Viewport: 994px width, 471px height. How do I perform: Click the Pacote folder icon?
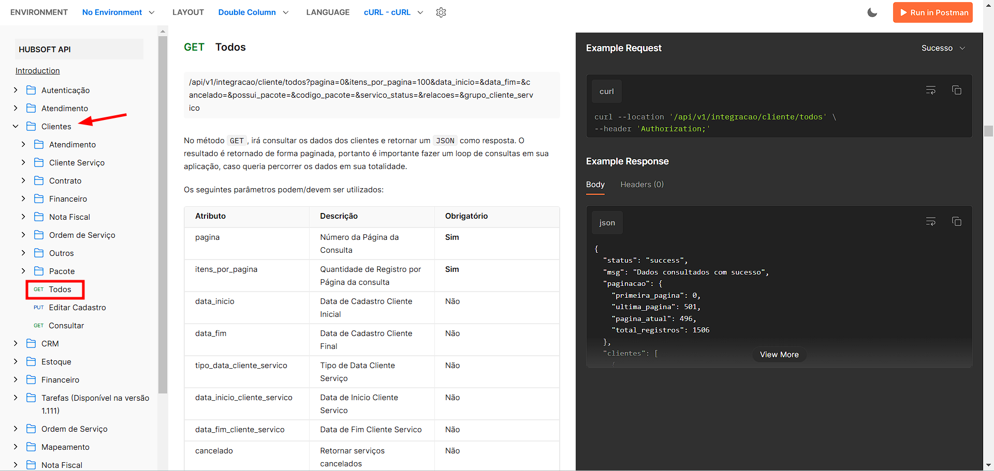(39, 271)
